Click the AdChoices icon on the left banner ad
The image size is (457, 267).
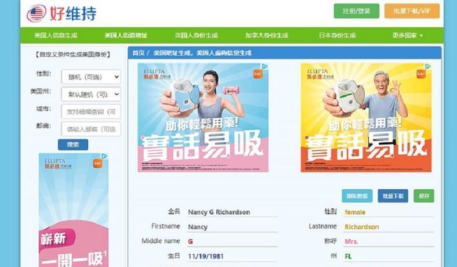pyautogui.click(x=264, y=67)
